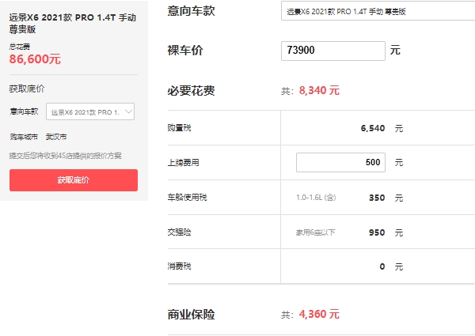The image size is (475, 336).
Task: Click the 商业保险 section heading
Action: pyautogui.click(x=192, y=314)
